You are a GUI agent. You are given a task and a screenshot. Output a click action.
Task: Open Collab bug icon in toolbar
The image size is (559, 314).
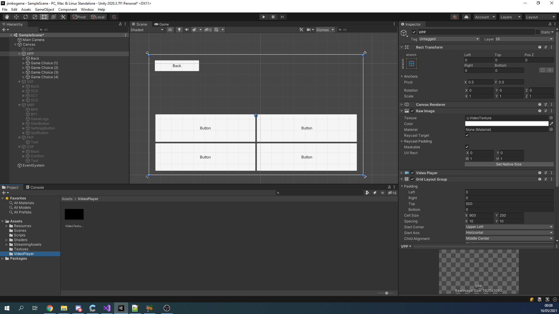(455, 17)
